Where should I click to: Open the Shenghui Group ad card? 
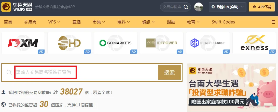tap(208, 43)
